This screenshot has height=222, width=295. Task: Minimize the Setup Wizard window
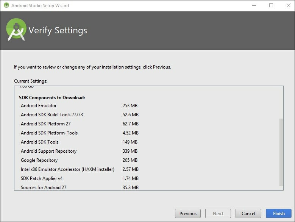click(254, 5)
